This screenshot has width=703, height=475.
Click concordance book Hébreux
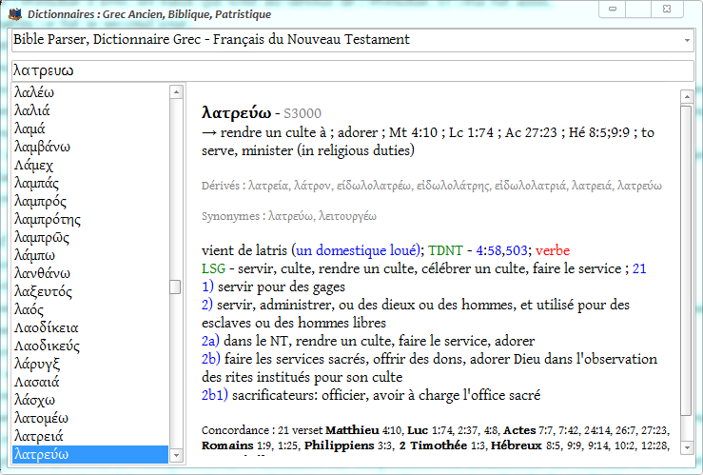(x=517, y=445)
